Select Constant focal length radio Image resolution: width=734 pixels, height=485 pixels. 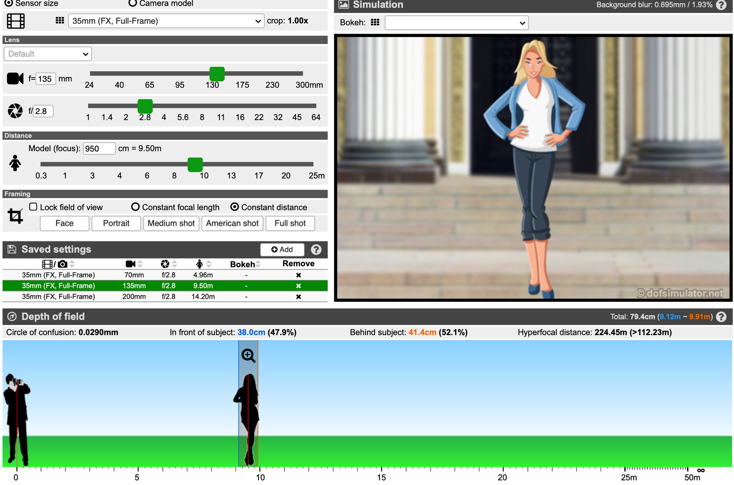(x=135, y=207)
